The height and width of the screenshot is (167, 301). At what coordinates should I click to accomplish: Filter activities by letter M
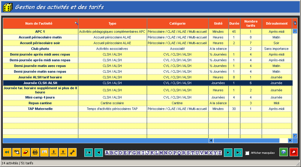point(161,153)
